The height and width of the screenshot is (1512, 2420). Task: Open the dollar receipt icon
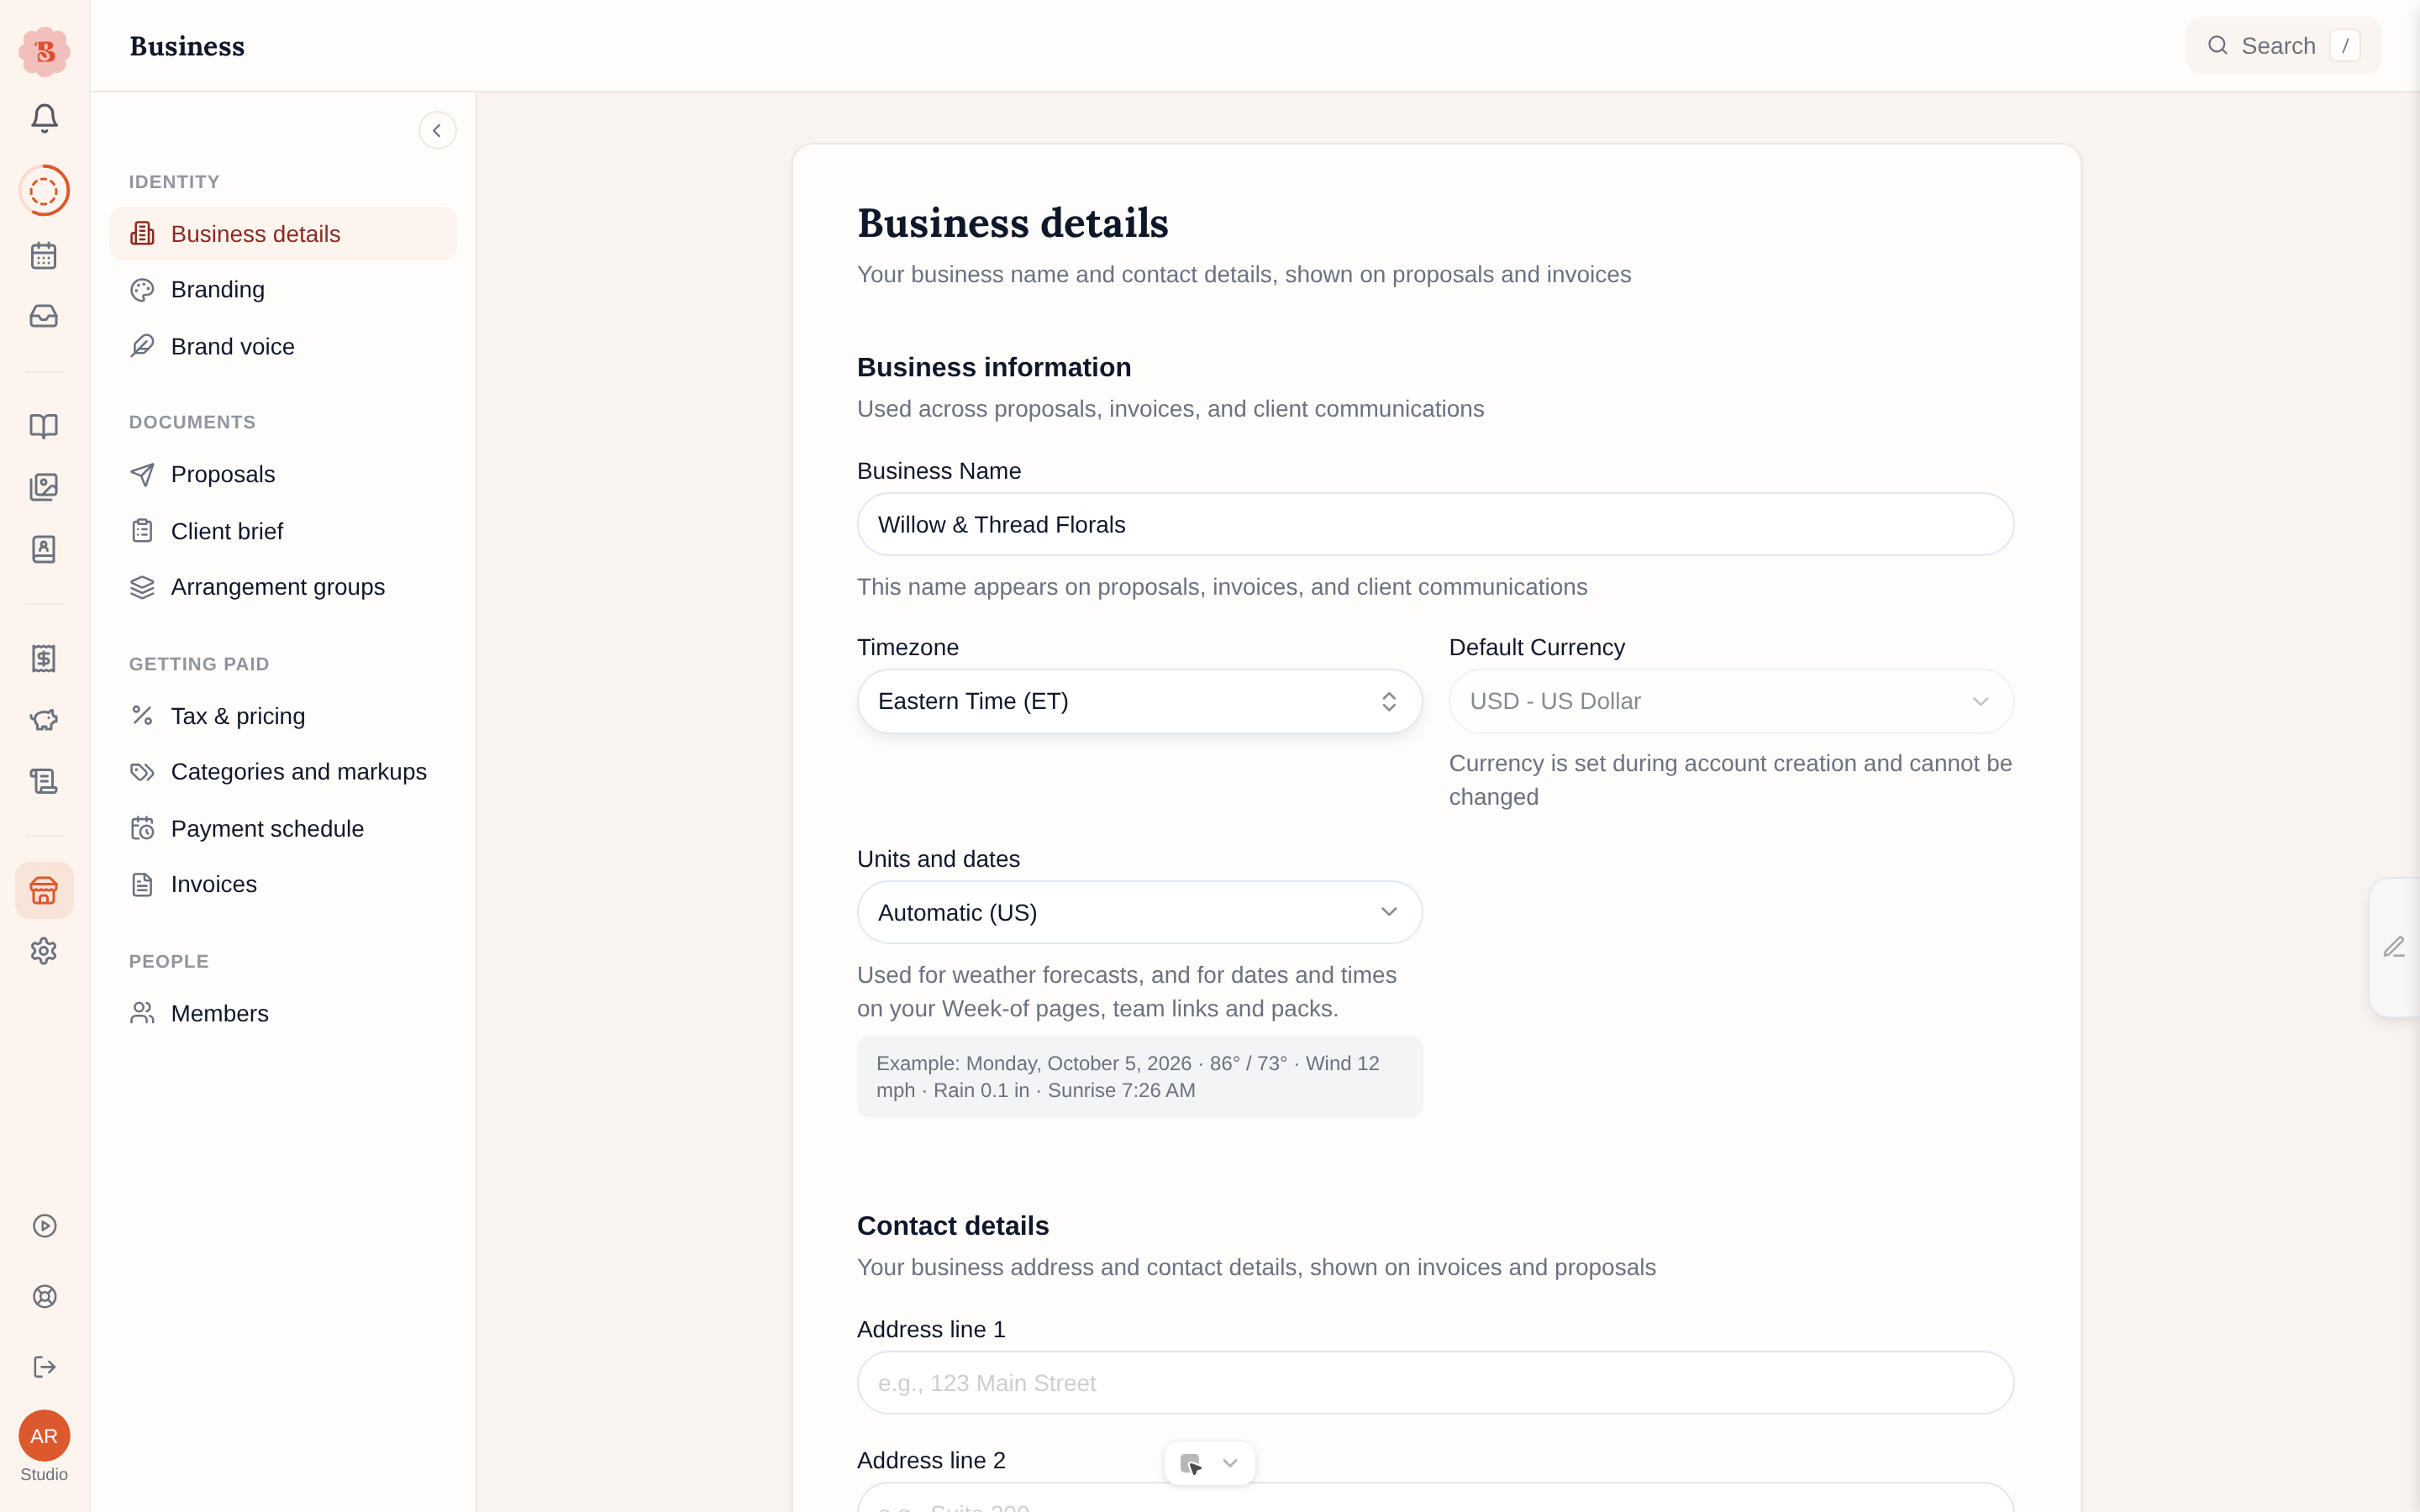44,658
